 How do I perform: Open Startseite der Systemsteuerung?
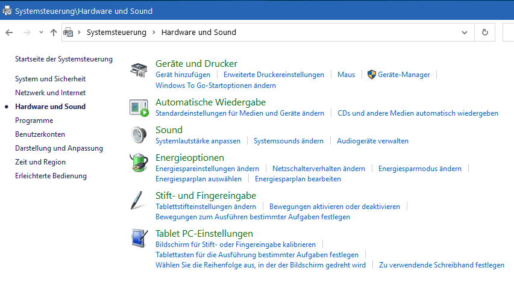click(x=63, y=59)
